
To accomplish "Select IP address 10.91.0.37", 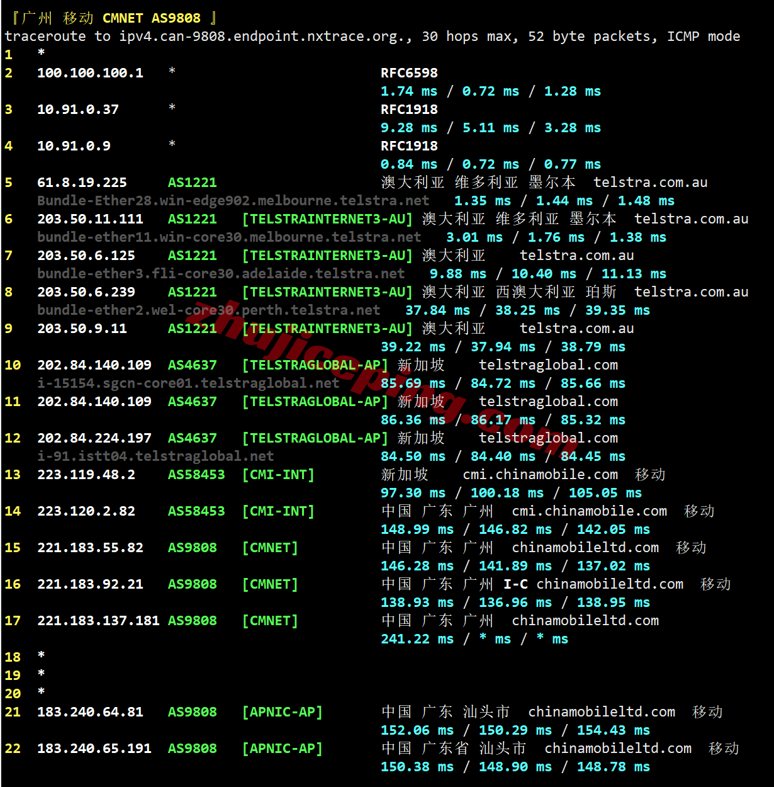I will [78, 110].
